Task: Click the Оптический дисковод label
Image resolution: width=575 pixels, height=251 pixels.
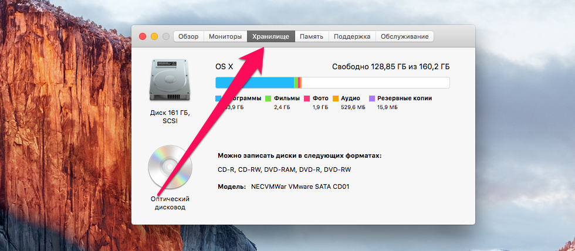Action: (170, 203)
